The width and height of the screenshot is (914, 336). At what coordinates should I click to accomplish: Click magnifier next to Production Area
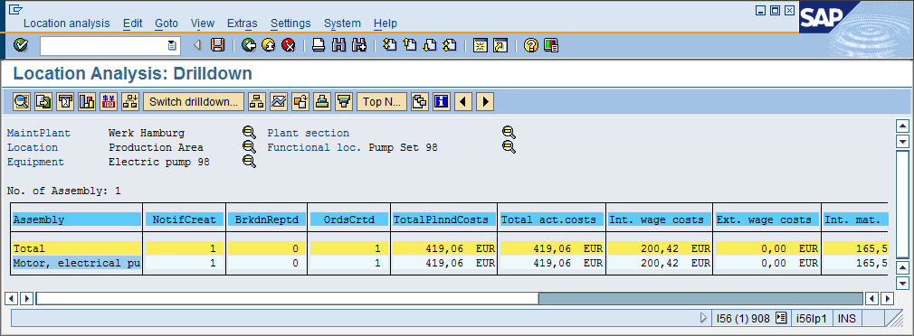[250, 147]
